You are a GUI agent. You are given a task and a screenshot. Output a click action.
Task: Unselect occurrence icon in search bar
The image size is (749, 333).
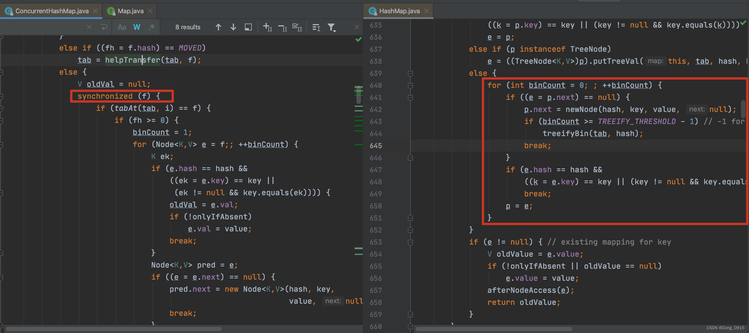point(282,27)
